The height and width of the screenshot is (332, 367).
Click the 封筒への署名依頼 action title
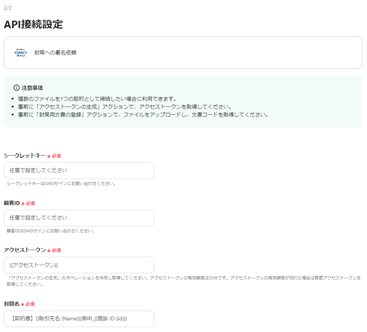(x=55, y=53)
